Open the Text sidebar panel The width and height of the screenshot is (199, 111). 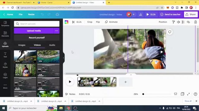5,55
